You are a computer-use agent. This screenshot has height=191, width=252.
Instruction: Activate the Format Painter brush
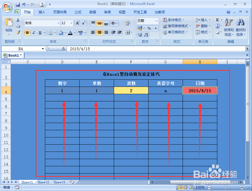pos(18,32)
